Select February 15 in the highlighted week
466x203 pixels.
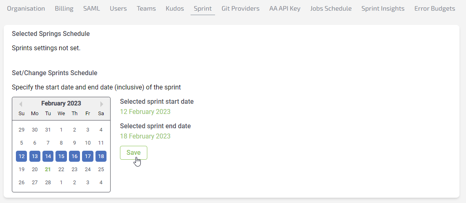(x=61, y=156)
